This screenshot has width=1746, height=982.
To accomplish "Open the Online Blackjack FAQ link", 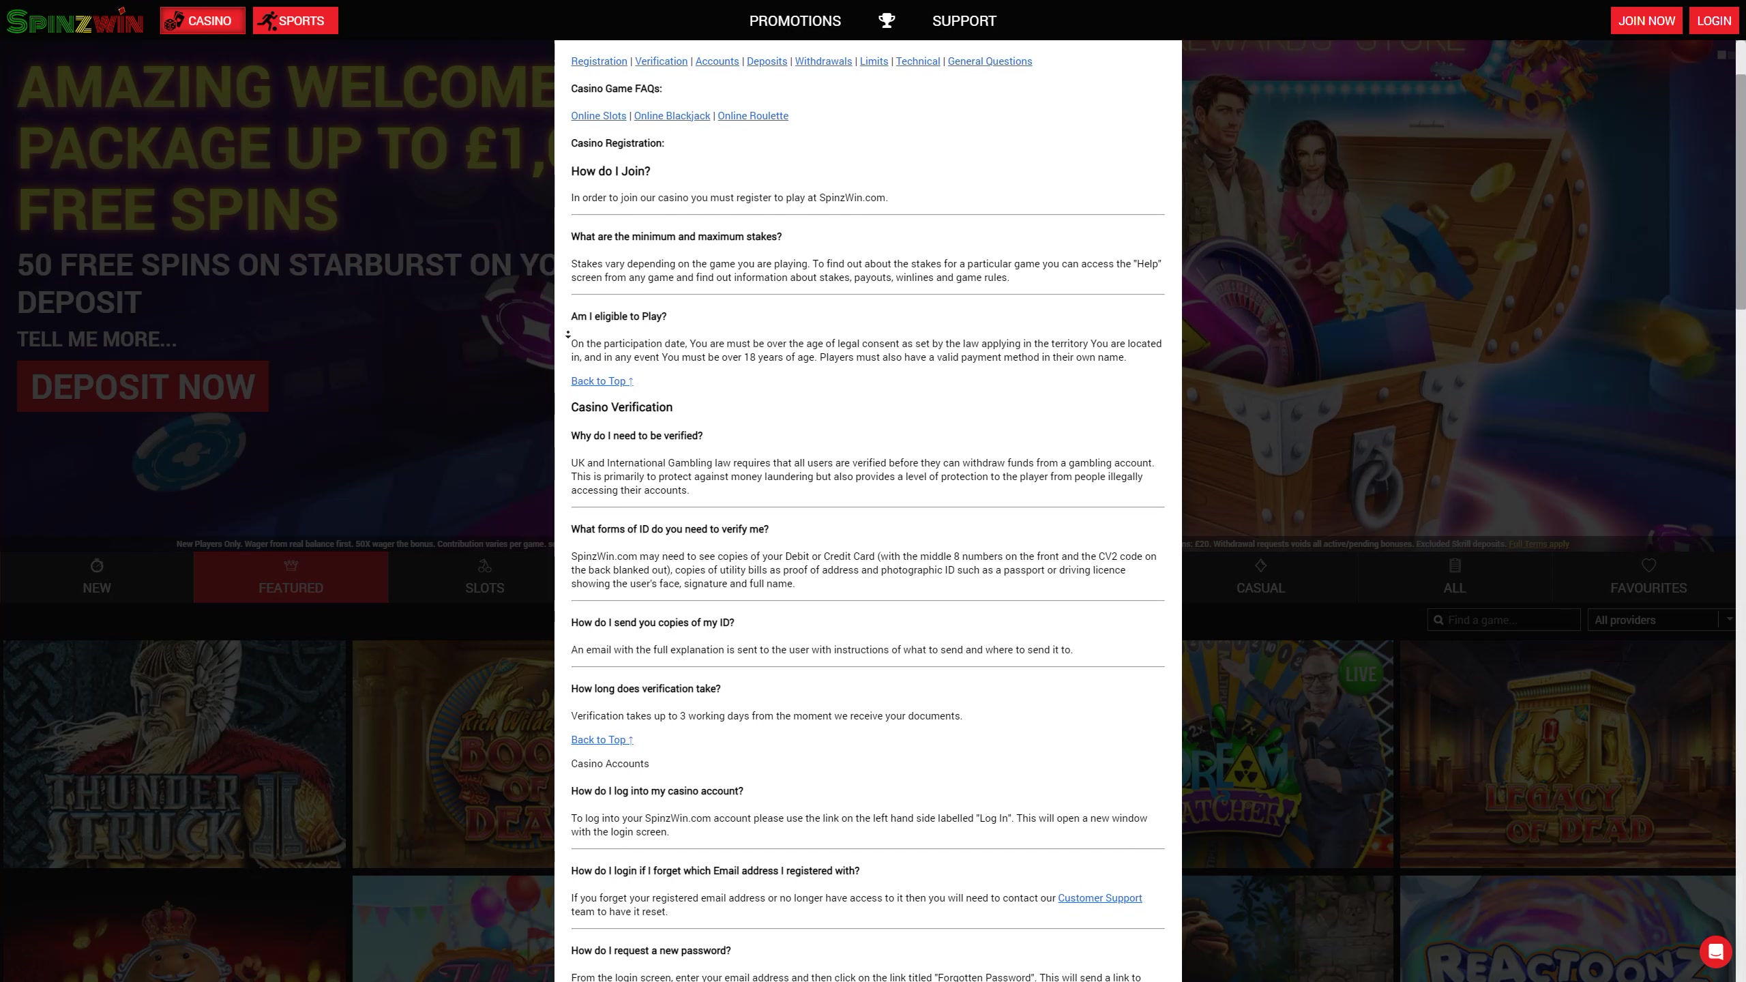I will click(672, 116).
